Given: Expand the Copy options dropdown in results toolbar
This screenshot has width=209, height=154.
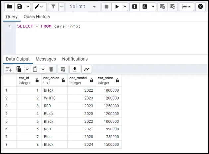Looking at the screenshot, I should tap(27, 69).
